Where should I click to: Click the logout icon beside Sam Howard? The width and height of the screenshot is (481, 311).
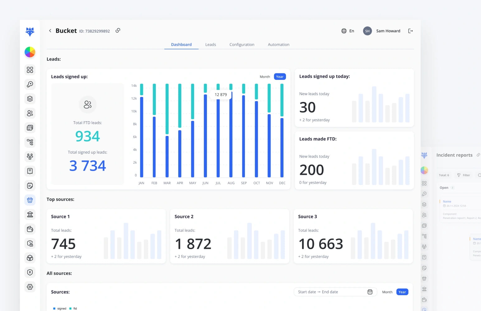click(410, 31)
